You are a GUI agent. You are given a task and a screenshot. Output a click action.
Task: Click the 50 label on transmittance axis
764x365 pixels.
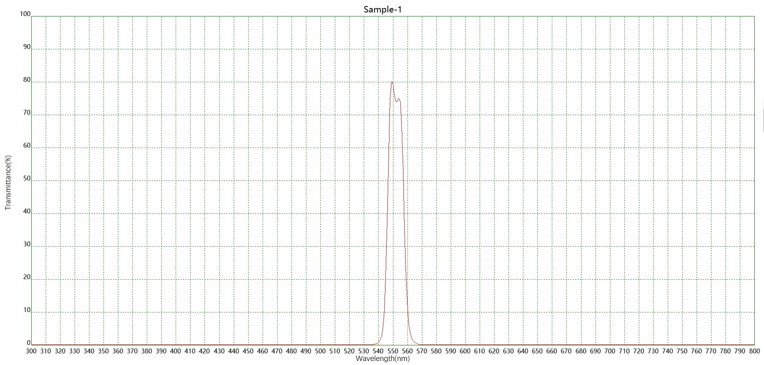pos(26,178)
